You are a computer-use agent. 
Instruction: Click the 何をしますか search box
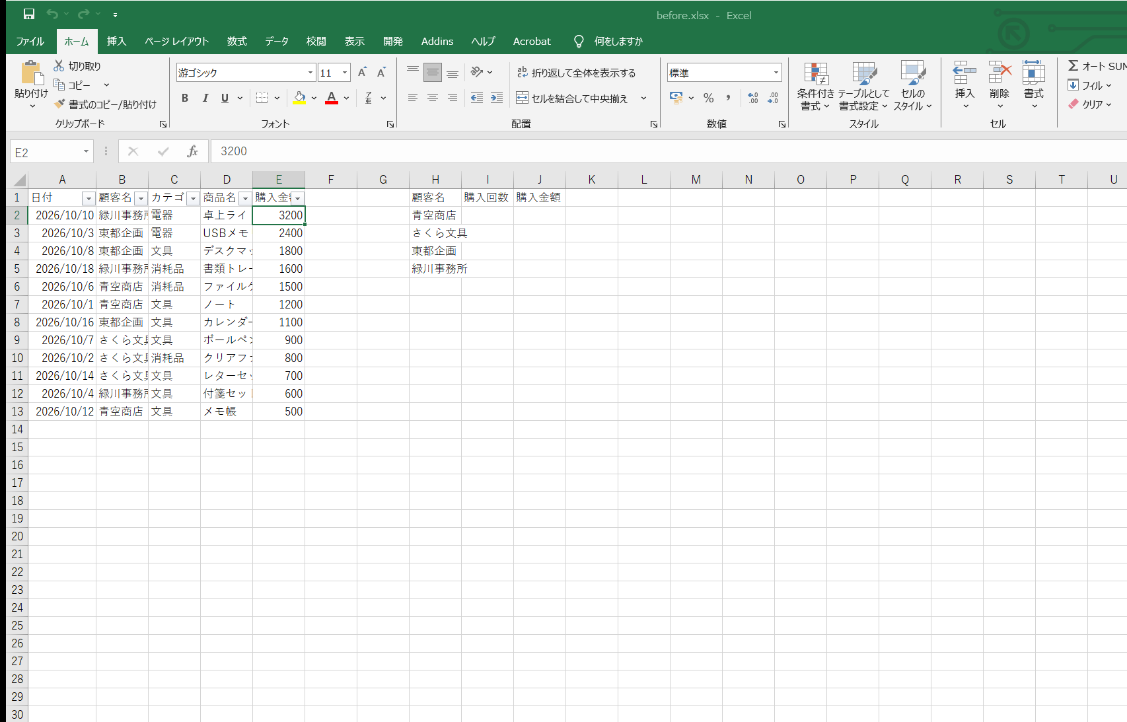[x=618, y=41]
